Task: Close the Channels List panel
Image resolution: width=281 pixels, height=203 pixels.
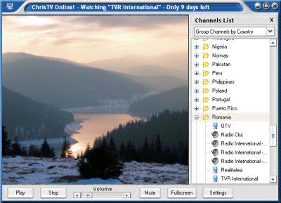Action: [x=272, y=20]
